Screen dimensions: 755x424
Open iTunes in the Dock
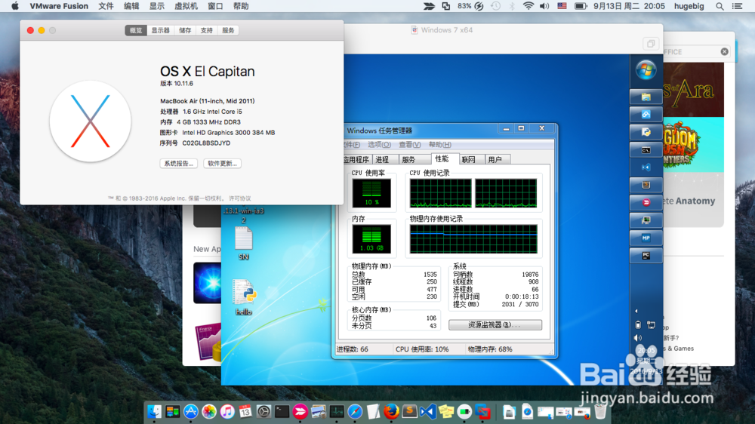click(x=227, y=411)
